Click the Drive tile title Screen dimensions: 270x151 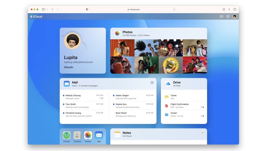[177, 82]
